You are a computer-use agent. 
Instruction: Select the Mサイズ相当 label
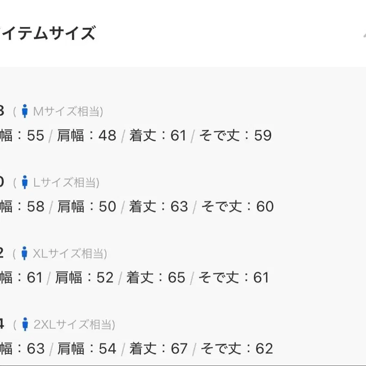click(x=68, y=111)
